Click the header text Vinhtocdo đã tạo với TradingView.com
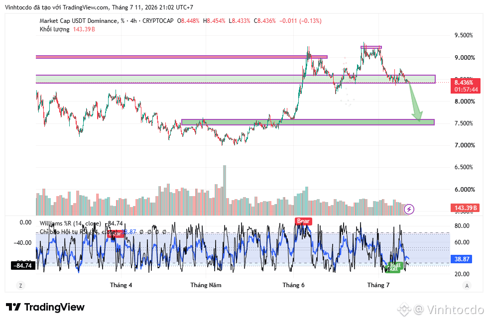 click(x=57, y=7)
